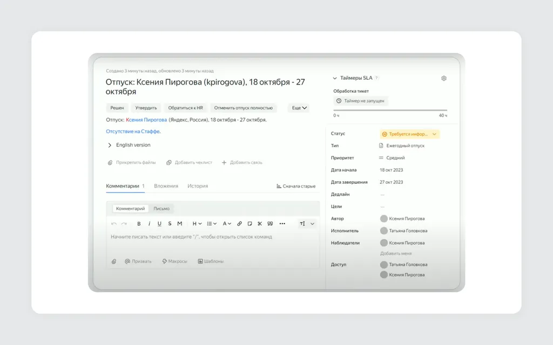Insert a note block with the sticker icon

pos(249,224)
